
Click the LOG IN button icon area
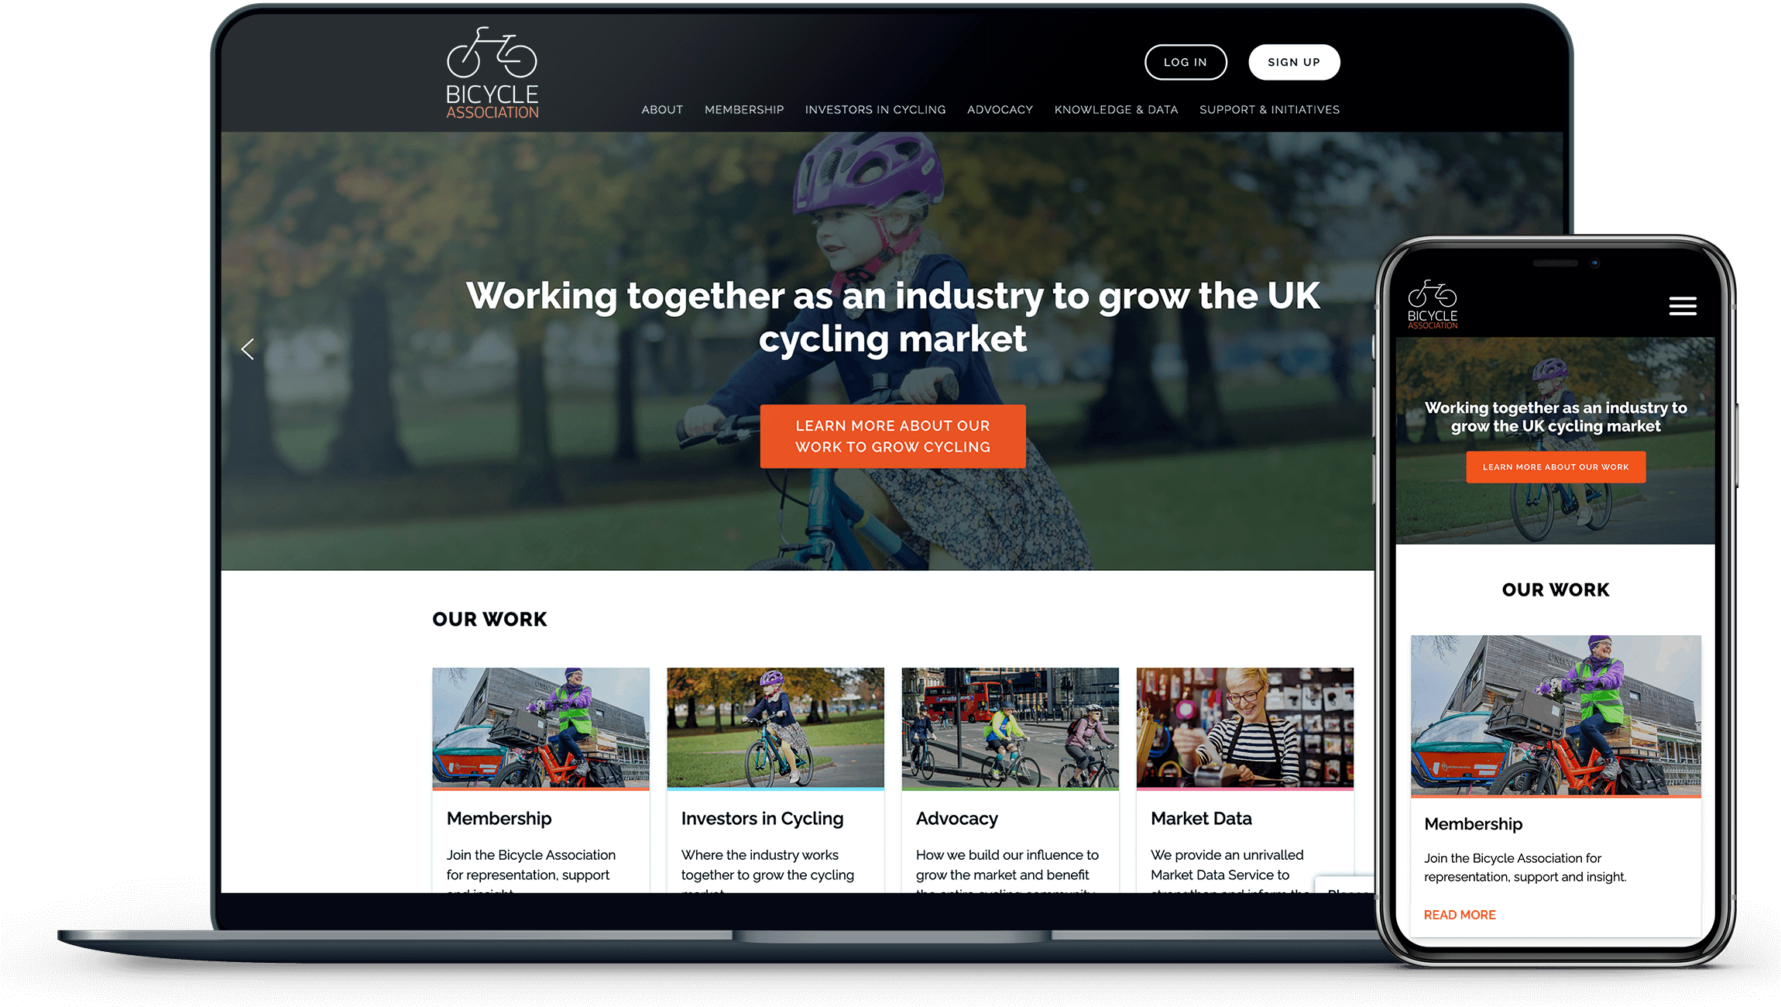click(1184, 63)
